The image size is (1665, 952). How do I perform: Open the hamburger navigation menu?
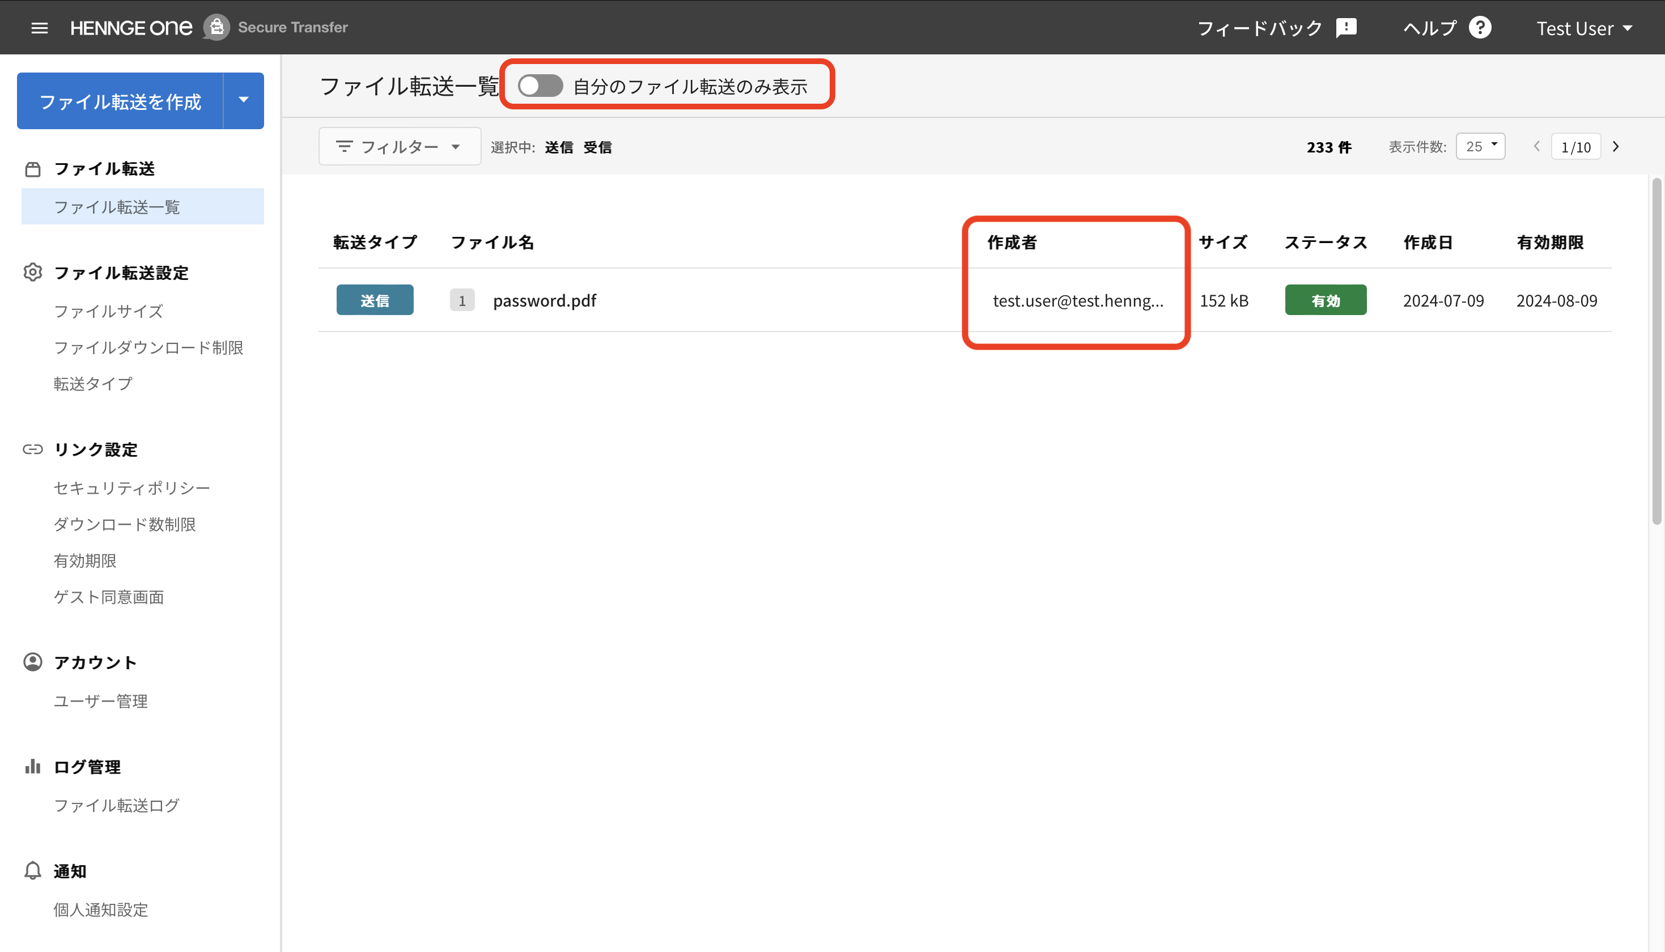point(40,27)
